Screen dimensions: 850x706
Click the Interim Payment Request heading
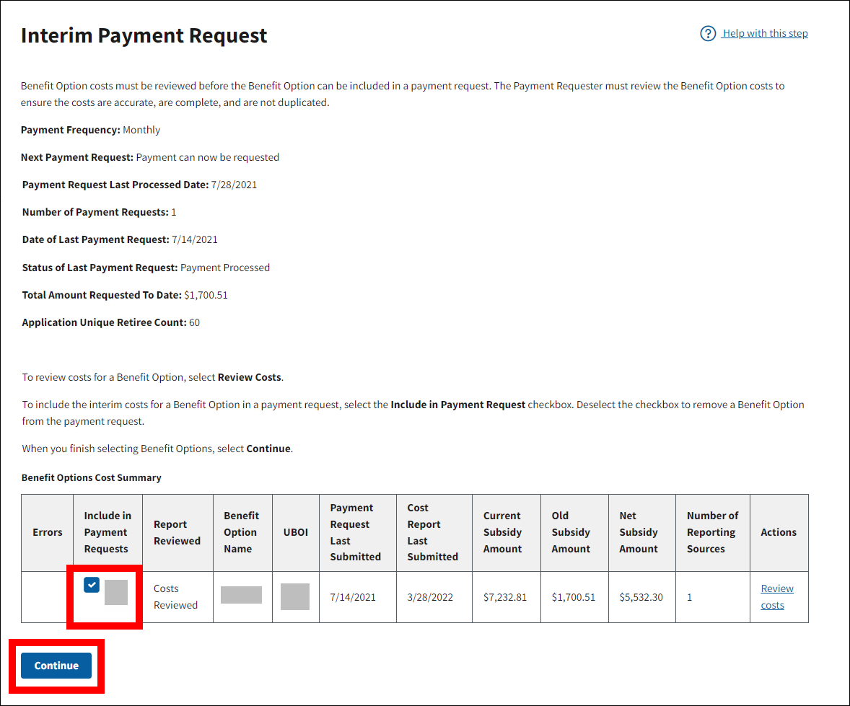click(x=144, y=35)
